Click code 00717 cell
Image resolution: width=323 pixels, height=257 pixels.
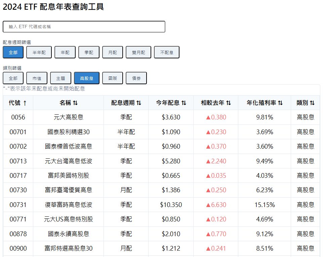click(18, 175)
